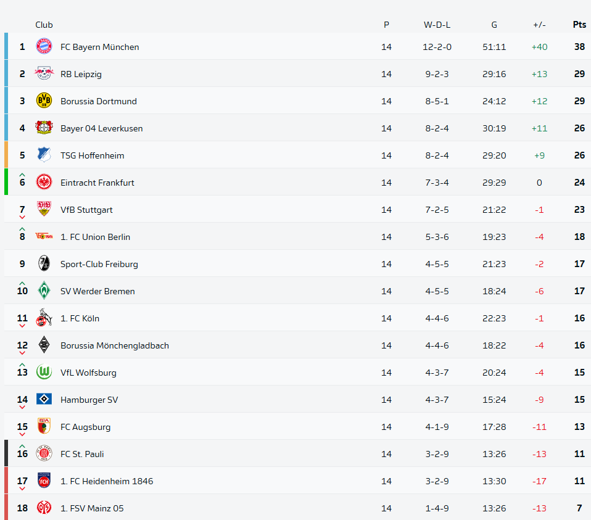Click the FC Bayern München club logo
This screenshot has height=520, width=591.
pyautogui.click(x=44, y=47)
